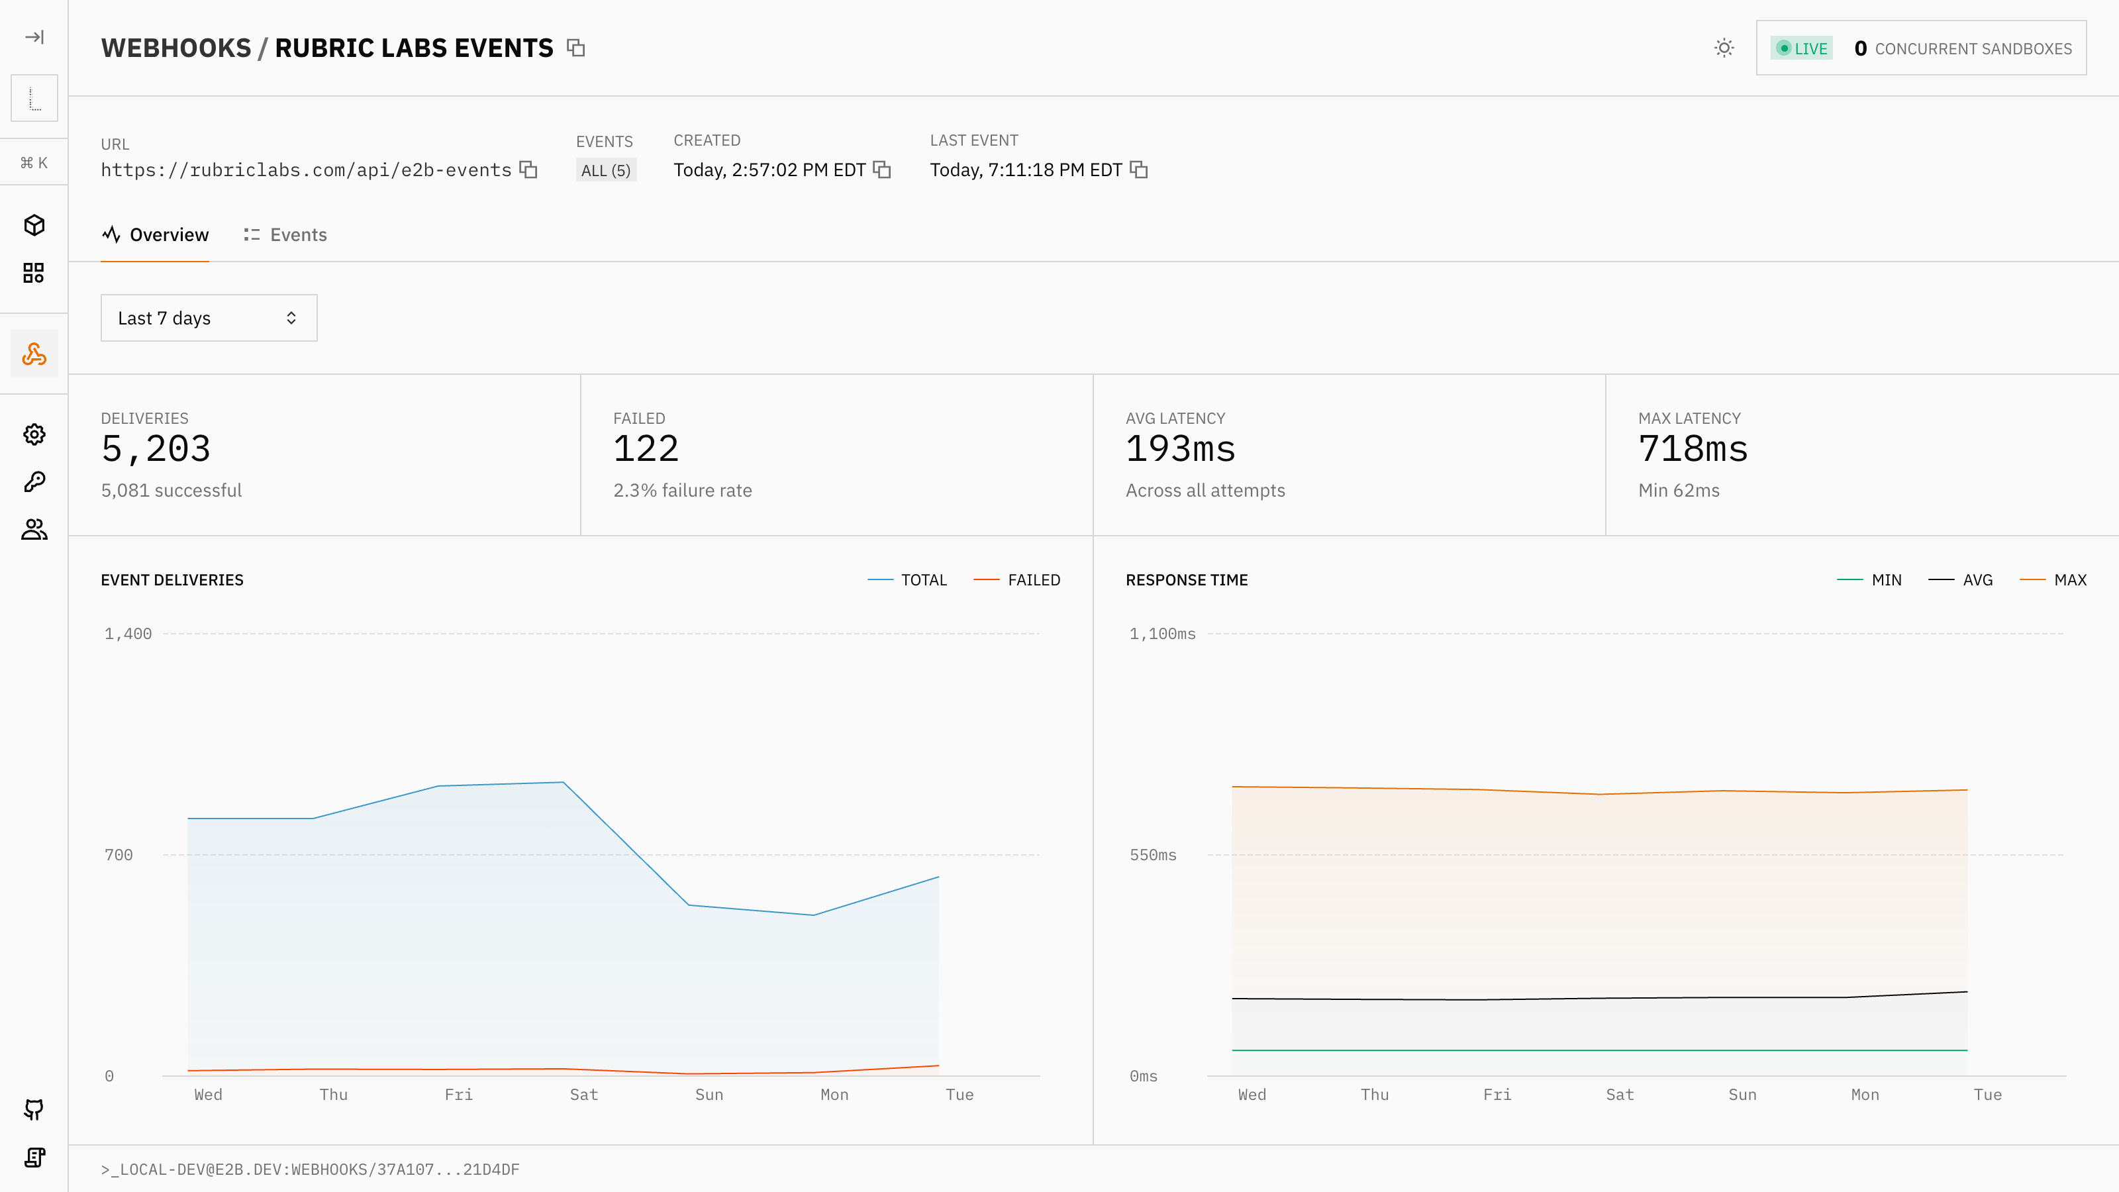Click the 5,203 deliveries value

point(156,449)
